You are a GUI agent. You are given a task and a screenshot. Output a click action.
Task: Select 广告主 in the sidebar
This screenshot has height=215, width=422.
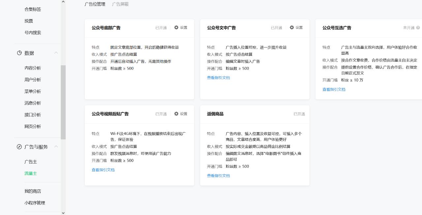(31, 162)
